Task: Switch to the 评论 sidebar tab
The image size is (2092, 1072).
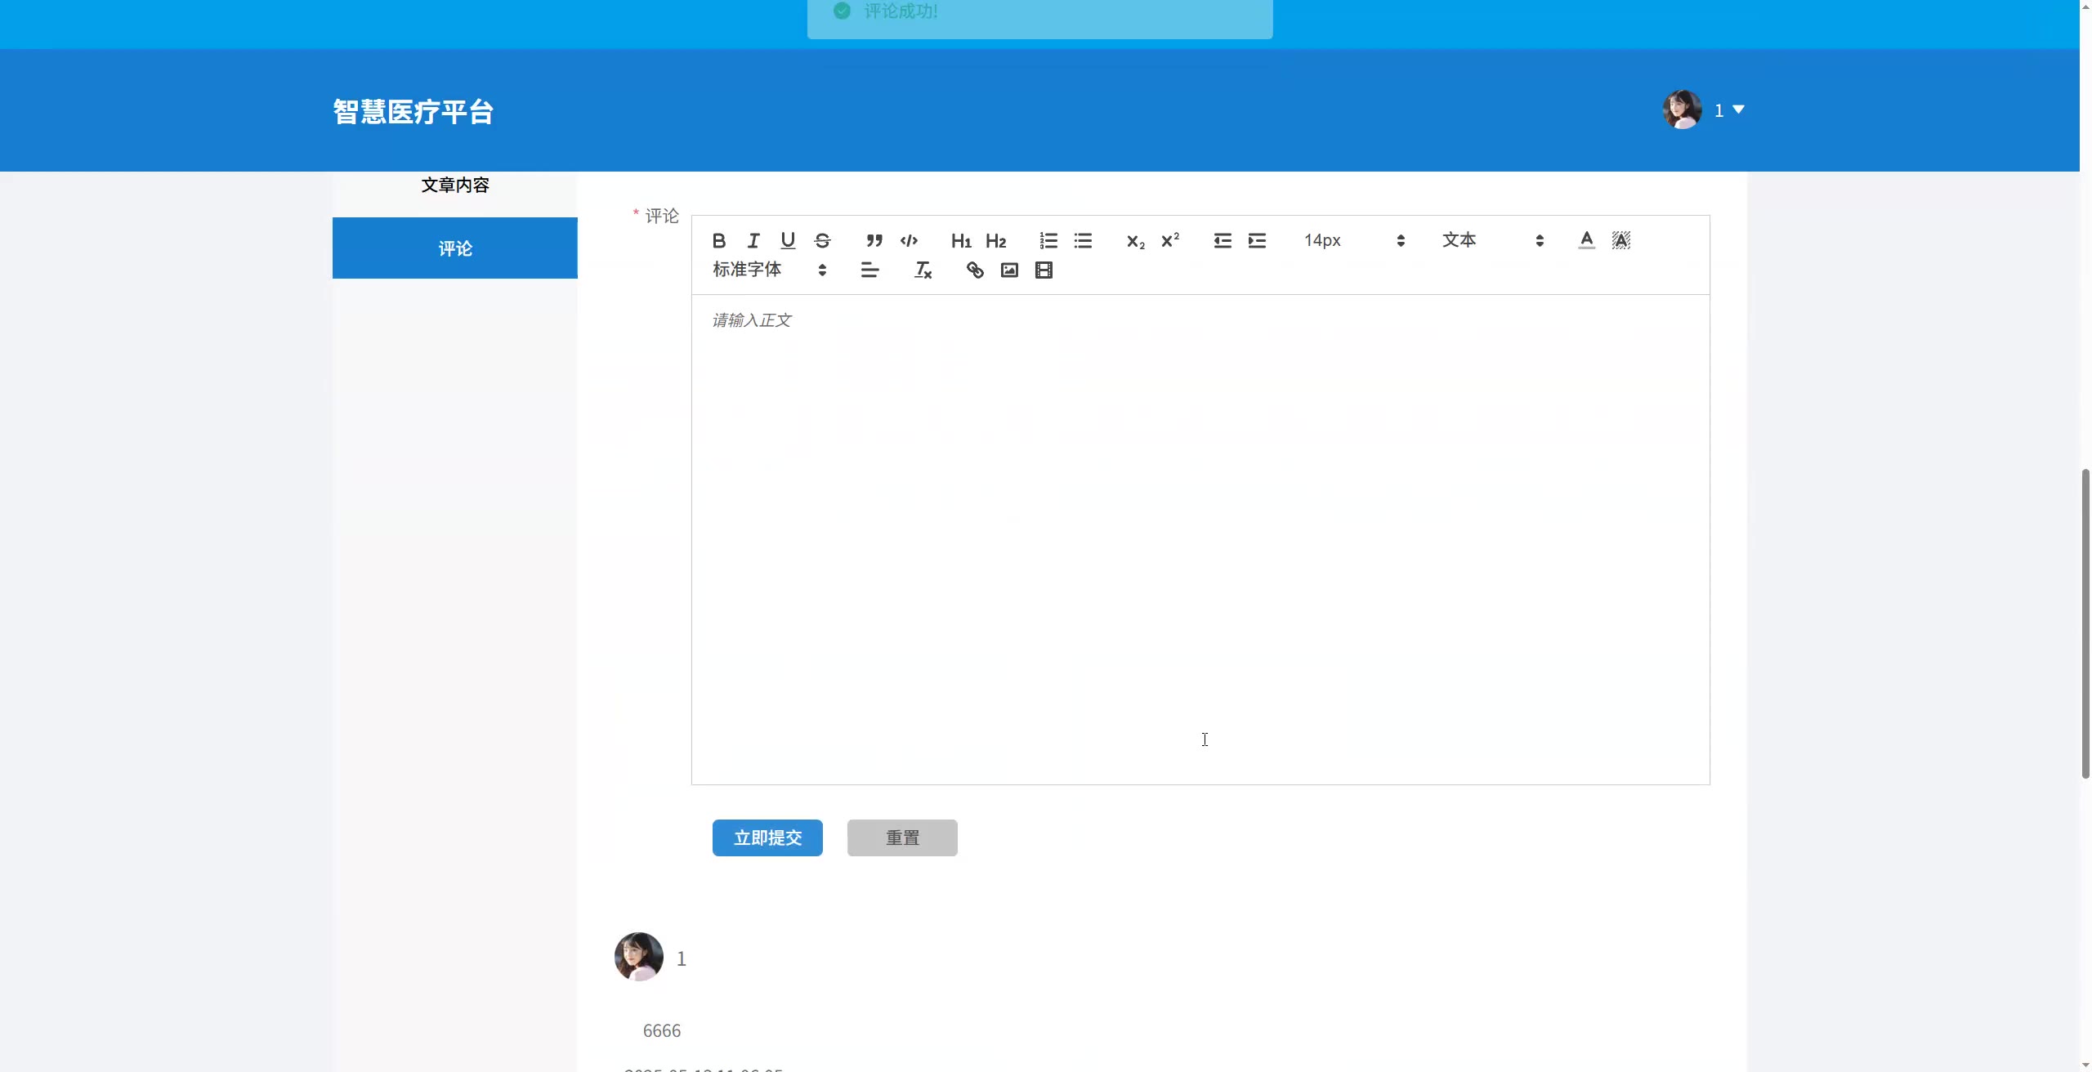Action: click(455, 248)
